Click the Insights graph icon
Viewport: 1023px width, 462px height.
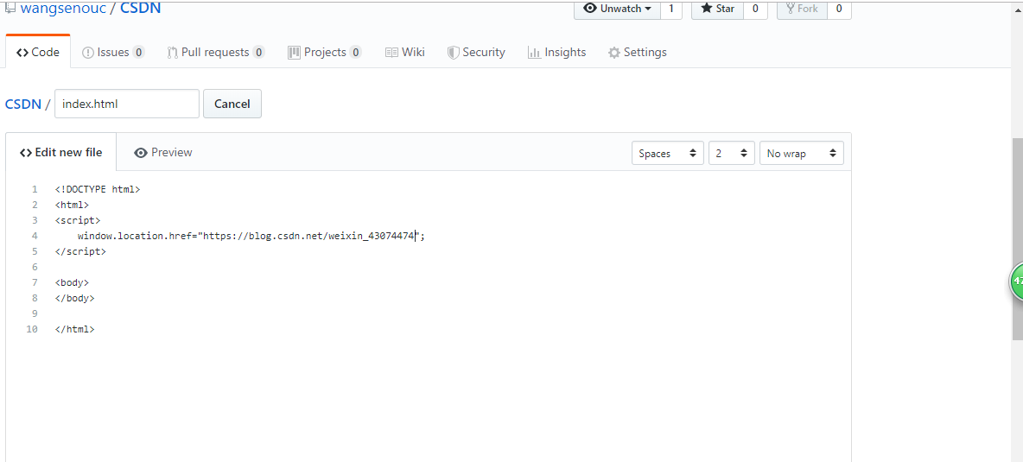tap(534, 53)
